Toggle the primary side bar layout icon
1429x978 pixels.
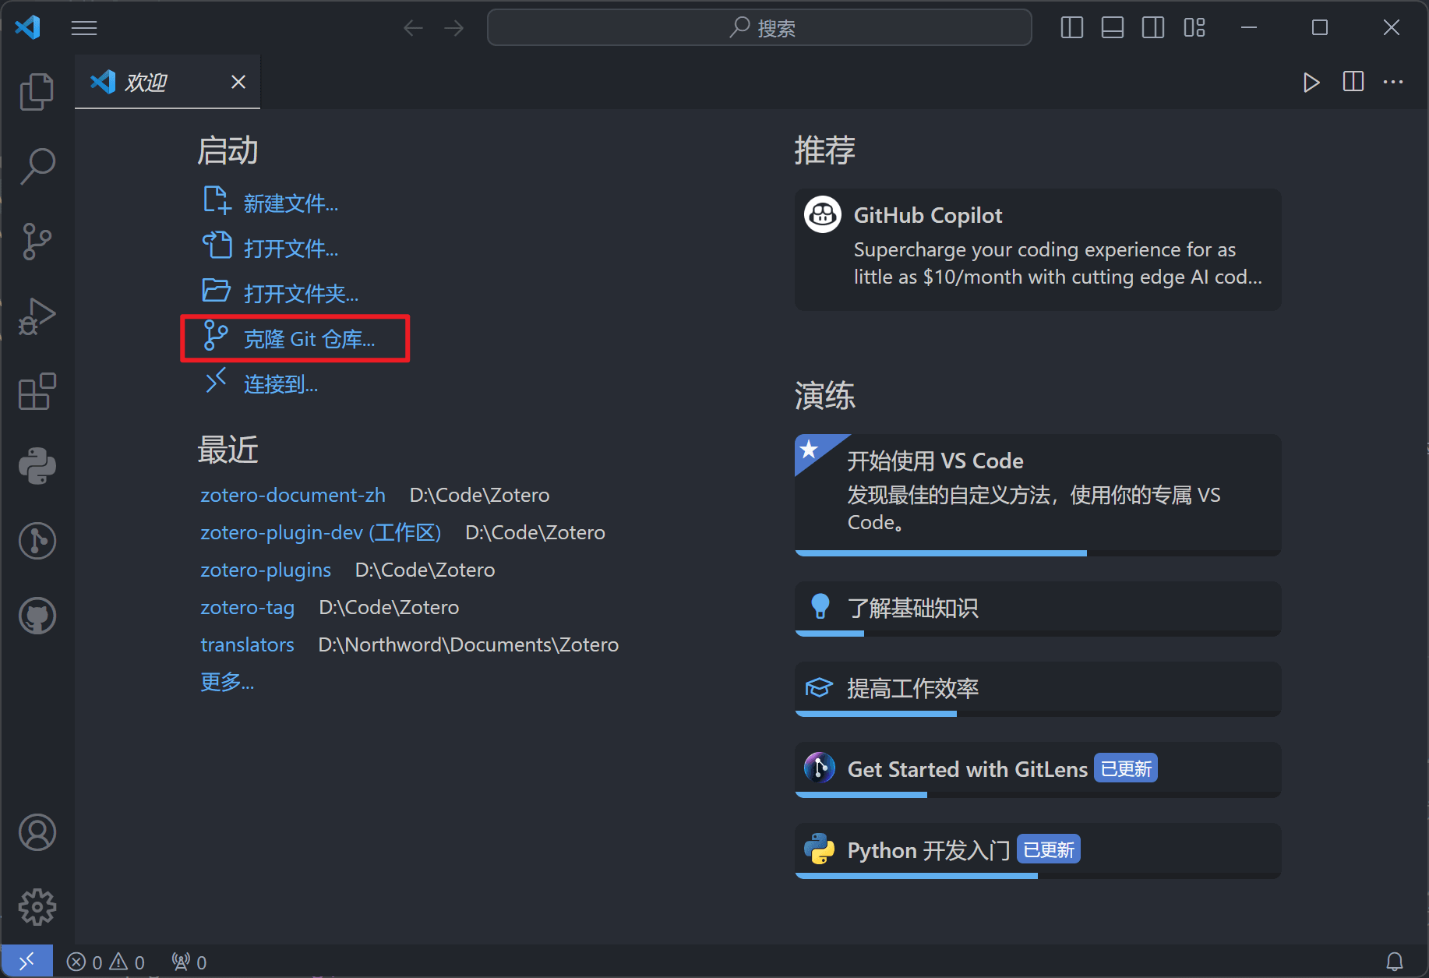pyautogui.click(x=1072, y=28)
